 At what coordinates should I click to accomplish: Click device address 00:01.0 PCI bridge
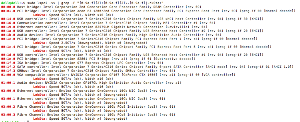pyautogui.click(x=8, y=11)
